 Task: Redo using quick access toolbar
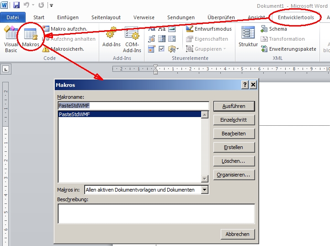[41, 5]
